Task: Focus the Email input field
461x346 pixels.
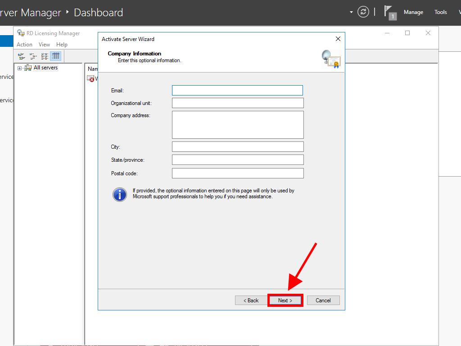Action: click(237, 91)
